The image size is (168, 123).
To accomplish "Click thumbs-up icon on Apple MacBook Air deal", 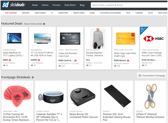I will pyautogui.click(x=4, y=65).
